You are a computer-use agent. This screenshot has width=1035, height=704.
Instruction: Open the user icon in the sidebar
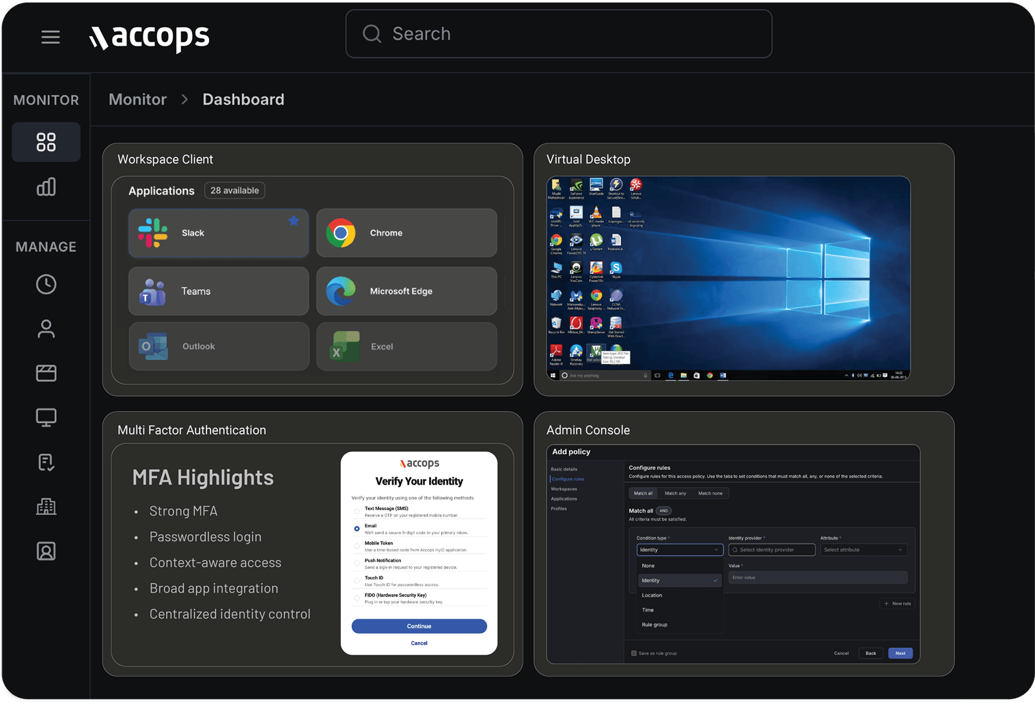pyautogui.click(x=46, y=328)
